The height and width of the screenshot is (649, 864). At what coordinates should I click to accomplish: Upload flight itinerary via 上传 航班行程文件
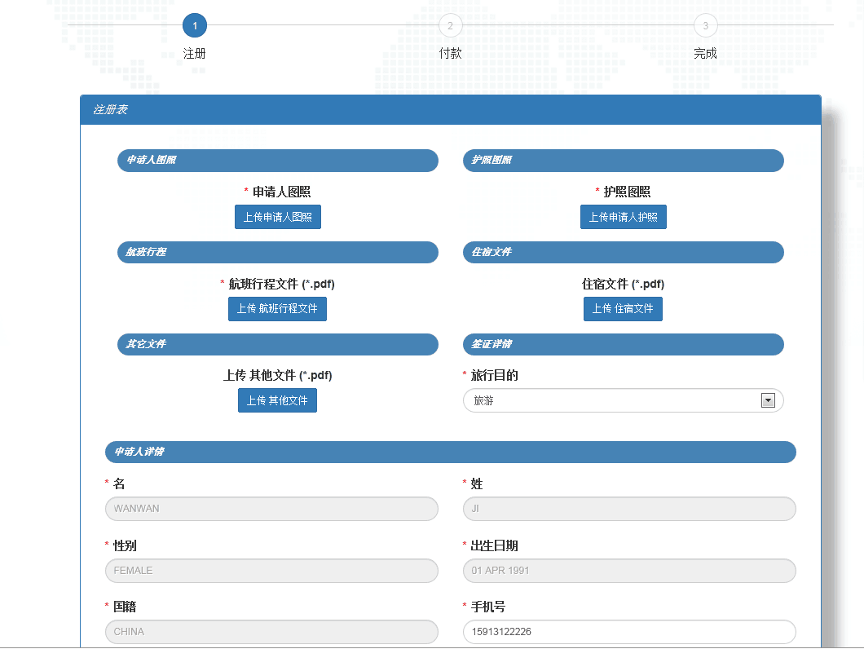coord(277,309)
